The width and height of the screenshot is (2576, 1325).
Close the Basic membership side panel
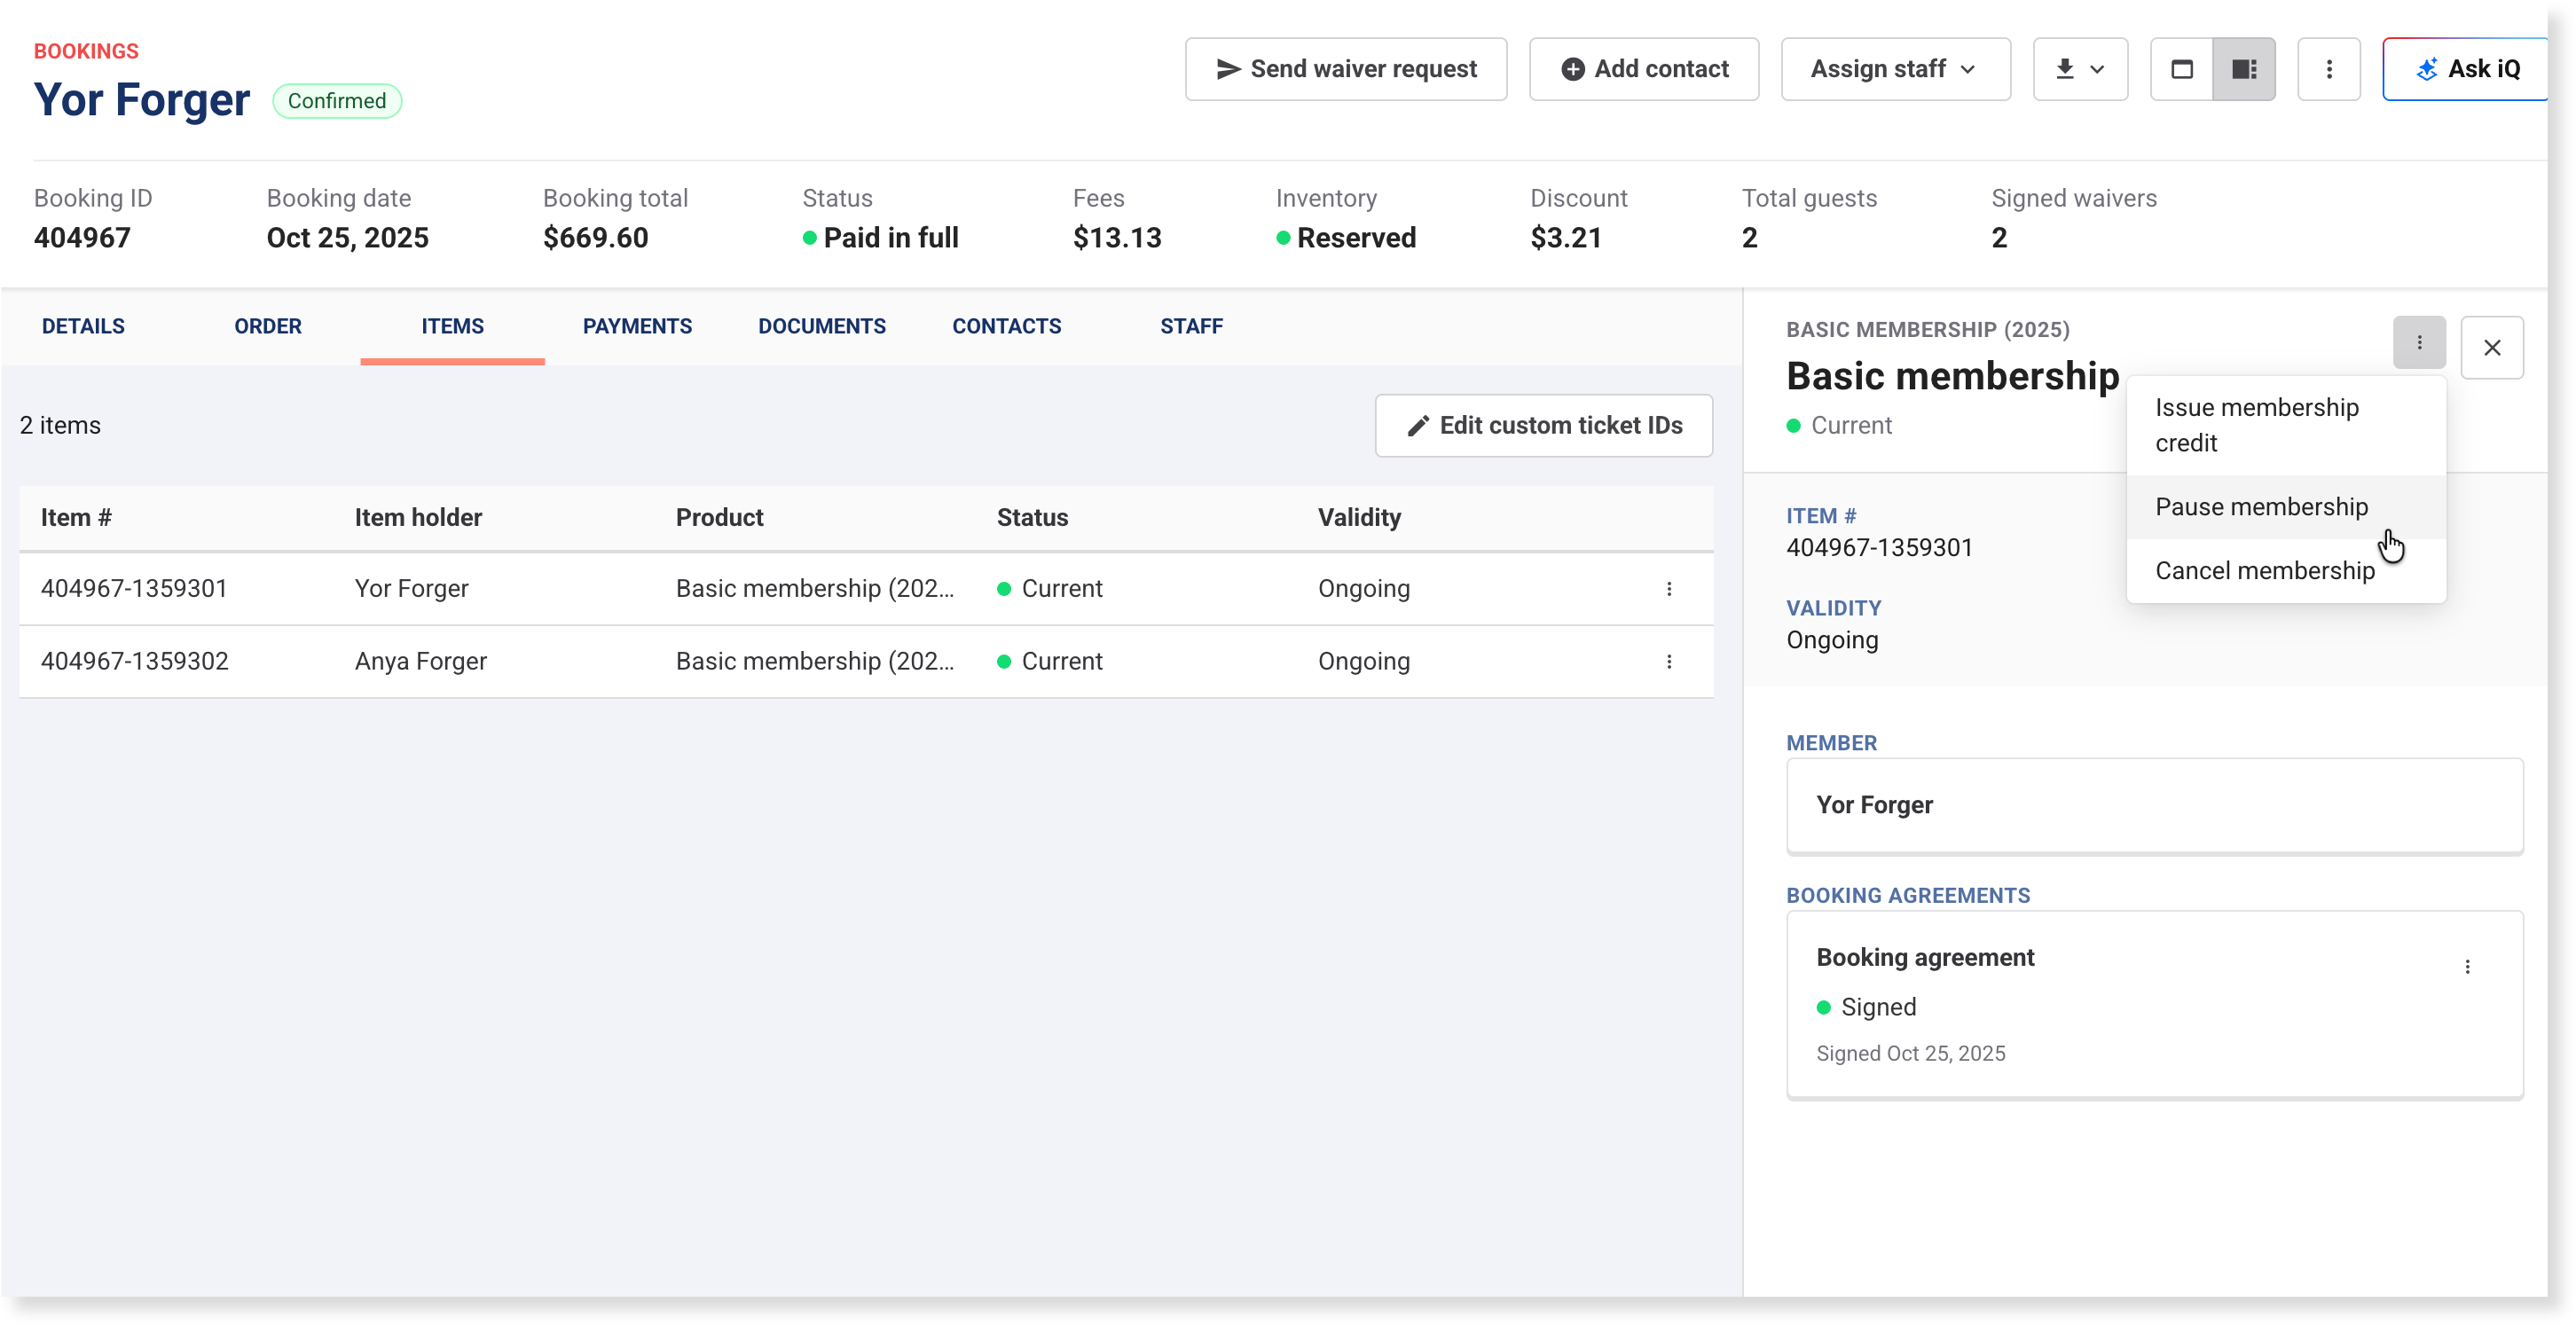tap(2492, 347)
